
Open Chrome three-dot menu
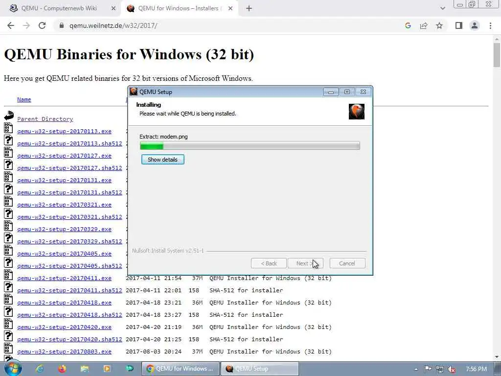[490, 25]
